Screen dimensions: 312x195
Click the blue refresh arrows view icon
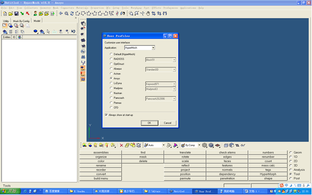point(72,14)
